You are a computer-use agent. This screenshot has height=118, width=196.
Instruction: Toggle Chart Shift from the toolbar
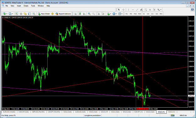tap(103, 14)
